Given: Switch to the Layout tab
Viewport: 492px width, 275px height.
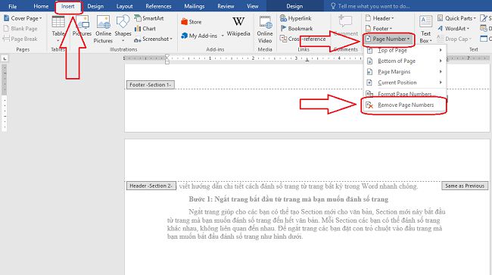Looking at the screenshot, I should [x=124, y=6].
